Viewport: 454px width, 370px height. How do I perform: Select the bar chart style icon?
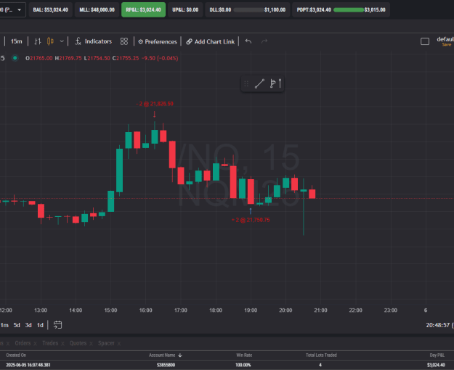coord(37,41)
